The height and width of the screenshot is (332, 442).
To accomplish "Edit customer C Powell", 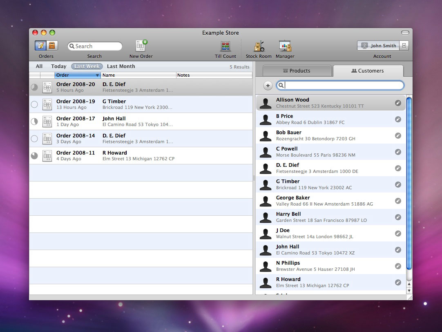I will 398,152.
